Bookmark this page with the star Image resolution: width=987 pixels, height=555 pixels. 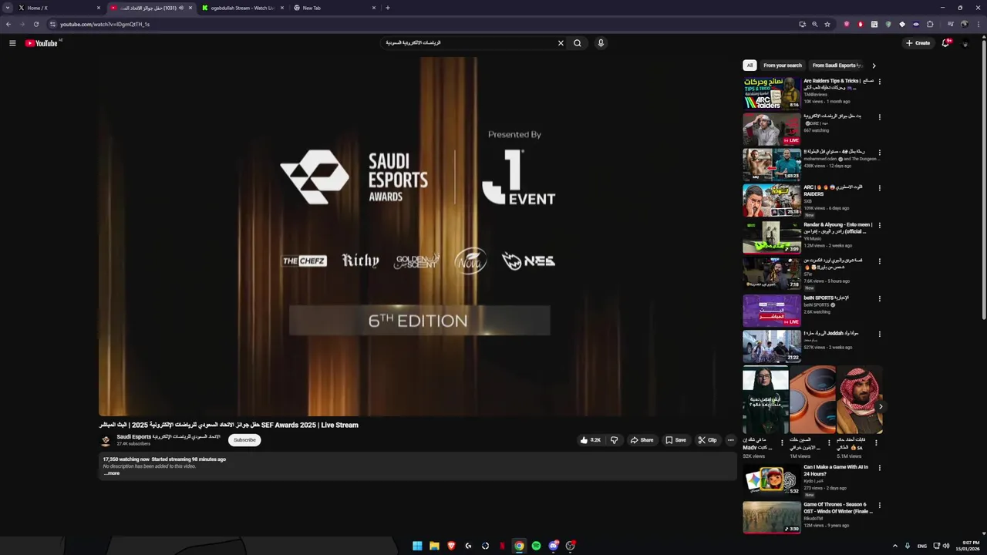coord(827,24)
